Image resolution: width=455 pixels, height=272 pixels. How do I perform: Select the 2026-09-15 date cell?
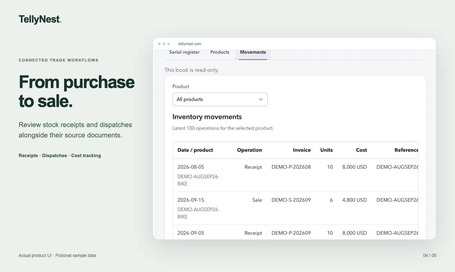191,200
